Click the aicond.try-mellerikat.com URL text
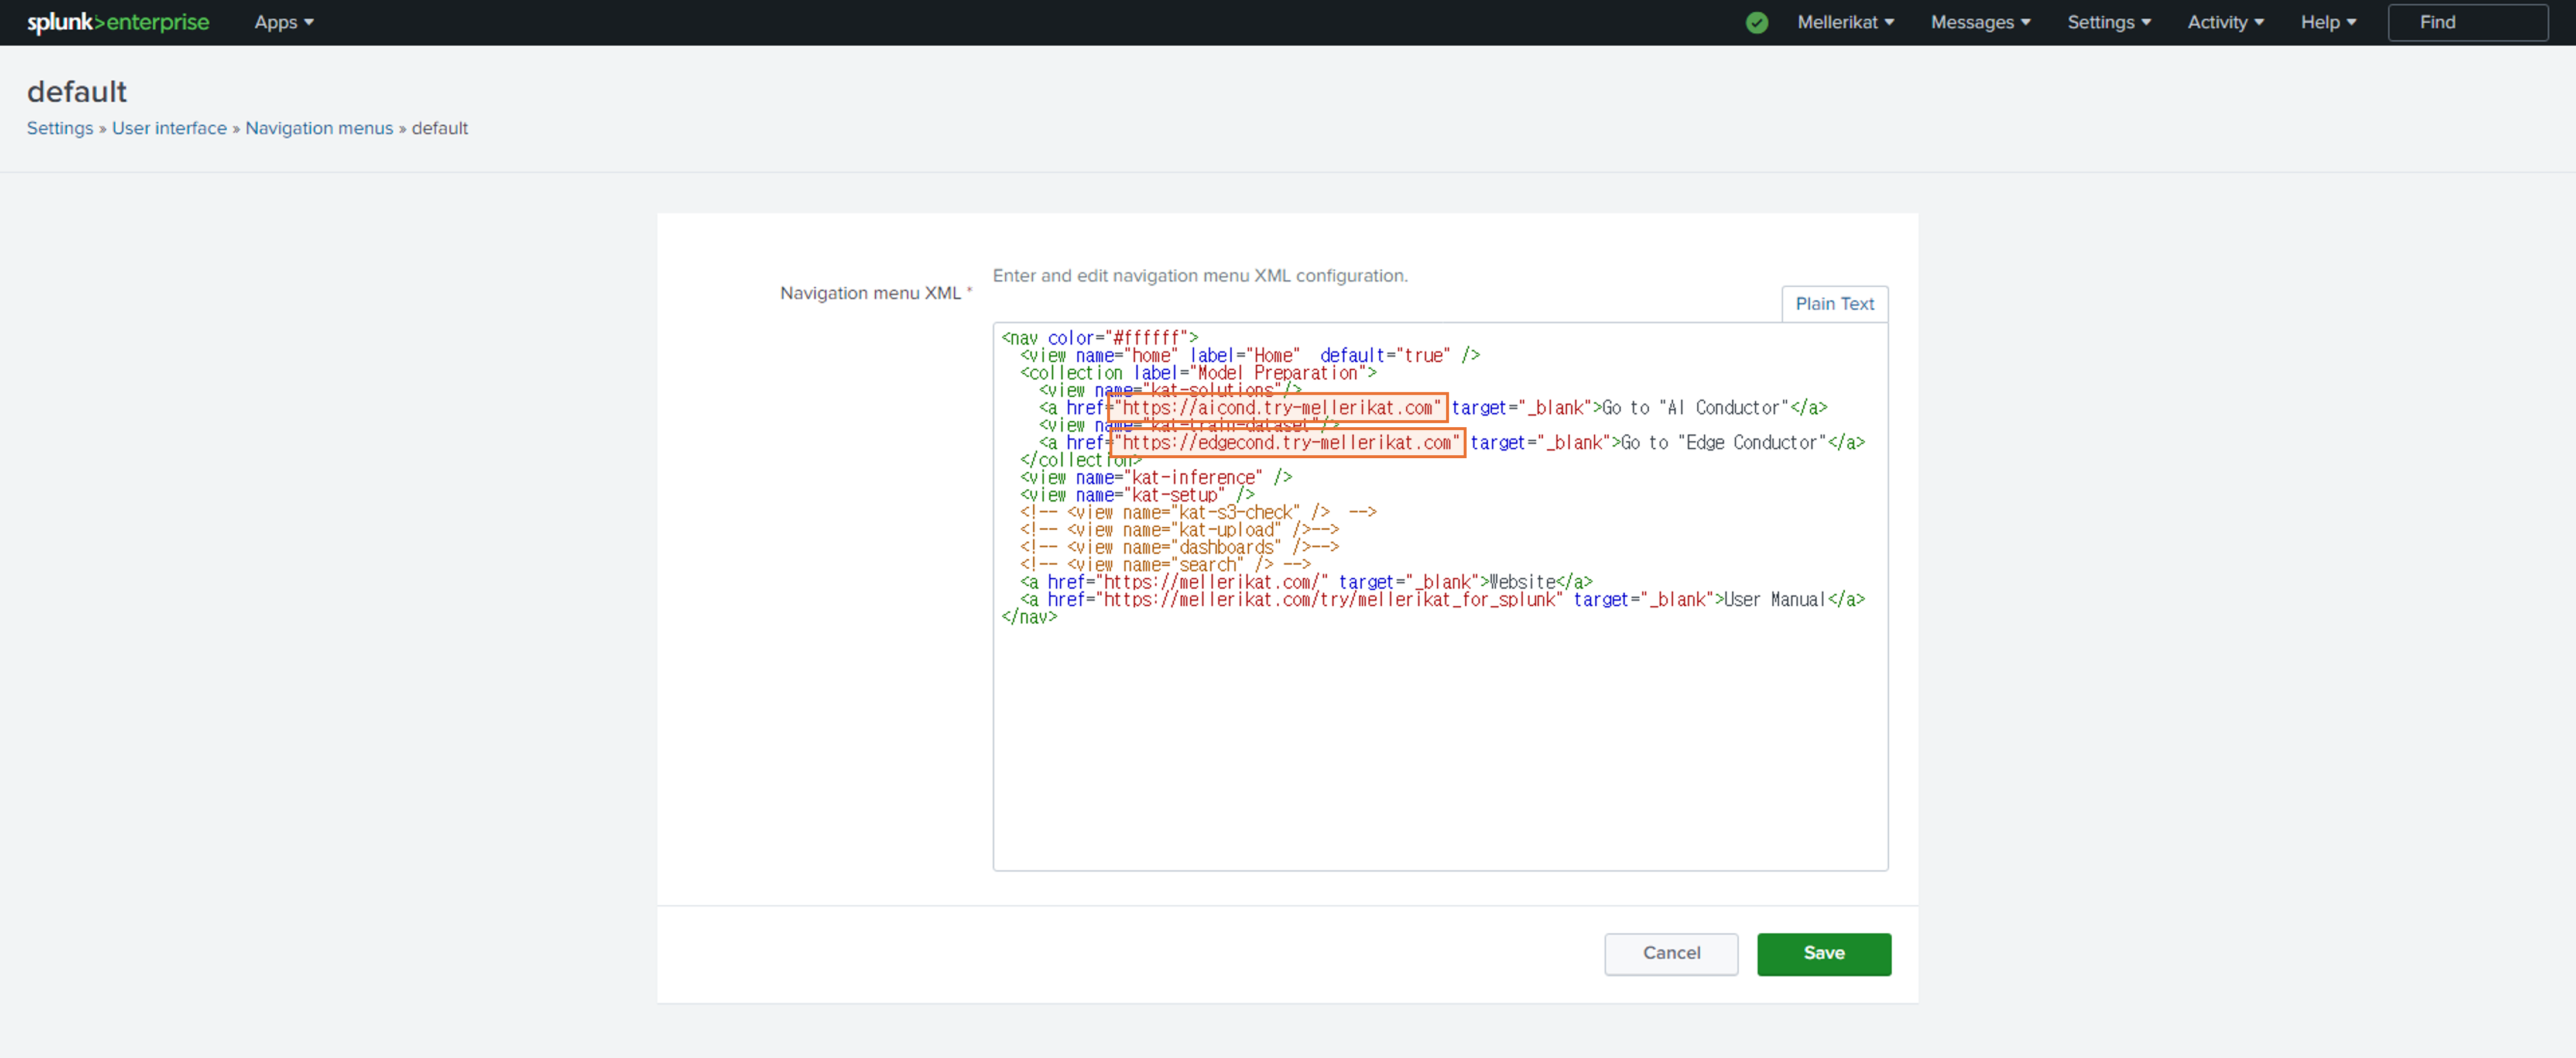This screenshot has width=2576, height=1058. 1277,408
